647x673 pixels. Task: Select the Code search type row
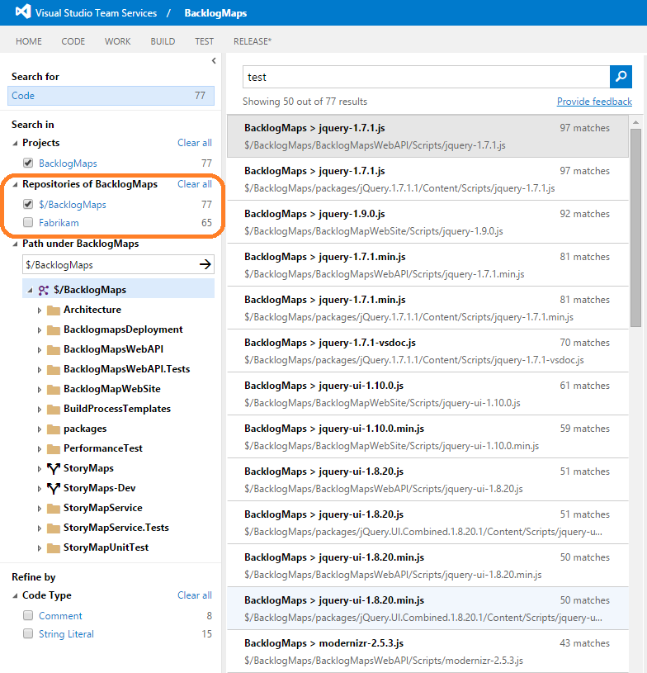111,95
